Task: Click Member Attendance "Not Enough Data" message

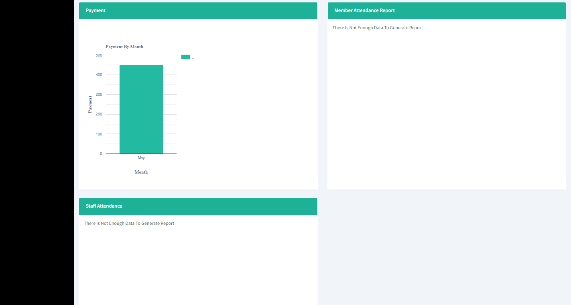Action: (378, 28)
